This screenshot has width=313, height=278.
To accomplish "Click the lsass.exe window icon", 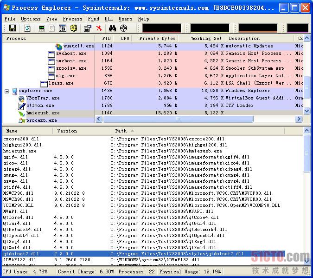I will [x=44, y=84].
